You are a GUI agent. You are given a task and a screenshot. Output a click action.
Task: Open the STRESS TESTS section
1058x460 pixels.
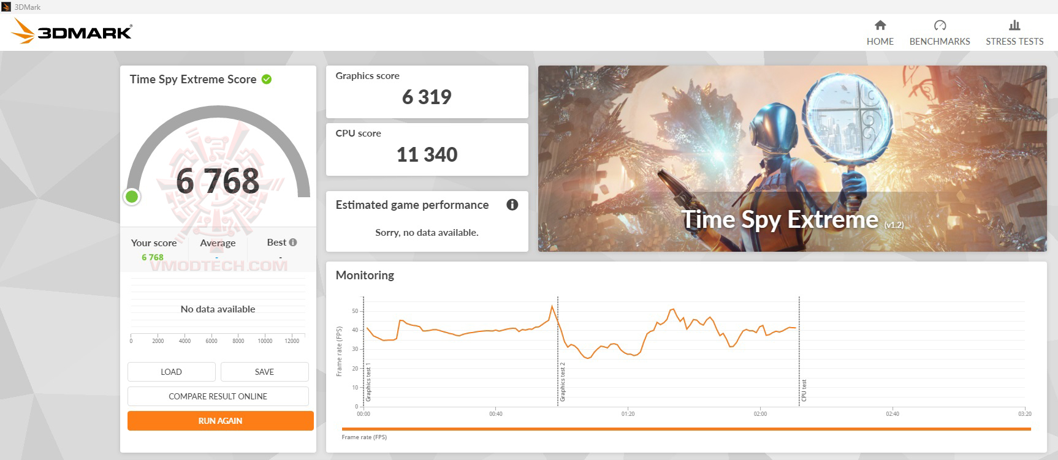point(1014,32)
